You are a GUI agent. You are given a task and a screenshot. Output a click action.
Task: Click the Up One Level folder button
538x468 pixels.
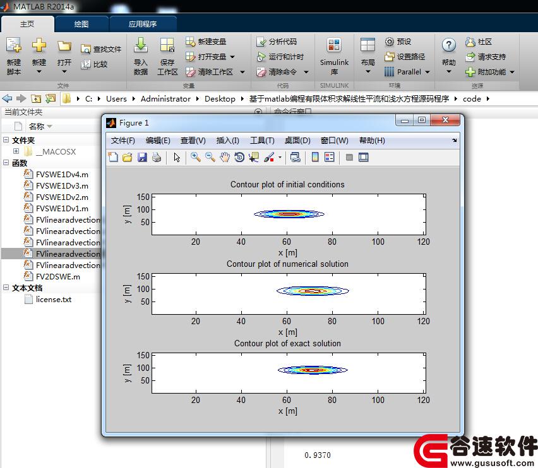(36, 98)
